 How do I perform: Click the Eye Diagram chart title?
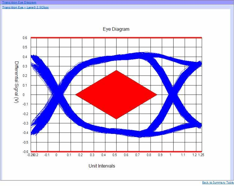pyautogui.click(x=116, y=29)
